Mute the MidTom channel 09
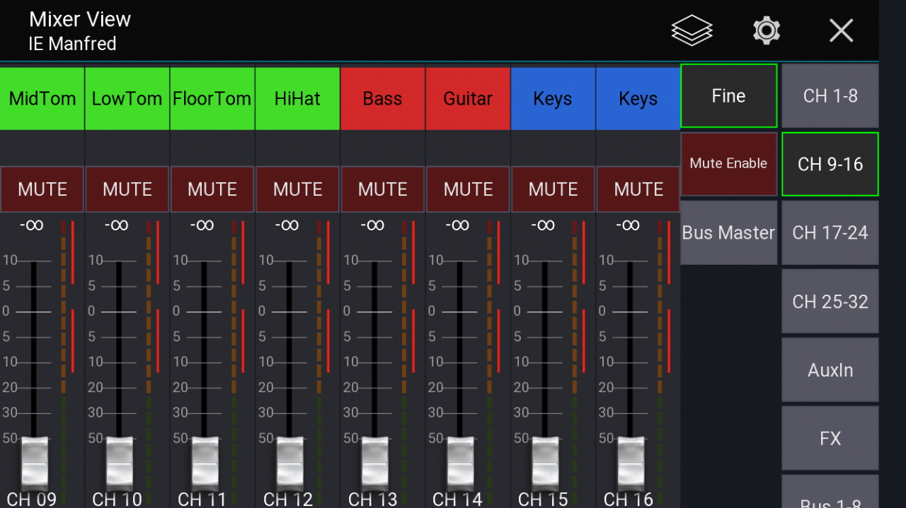The height and width of the screenshot is (508, 906). pyautogui.click(x=42, y=189)
